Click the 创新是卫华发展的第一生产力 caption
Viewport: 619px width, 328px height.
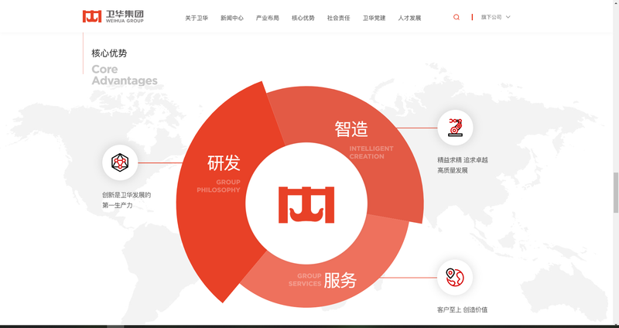(127, 200)
